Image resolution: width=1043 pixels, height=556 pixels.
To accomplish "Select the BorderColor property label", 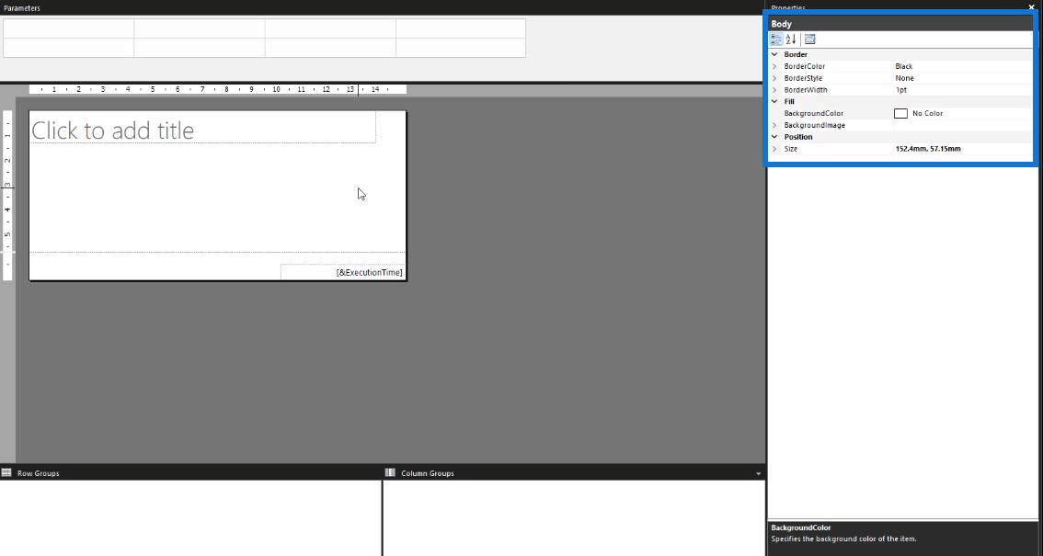I will coord(804,66).
